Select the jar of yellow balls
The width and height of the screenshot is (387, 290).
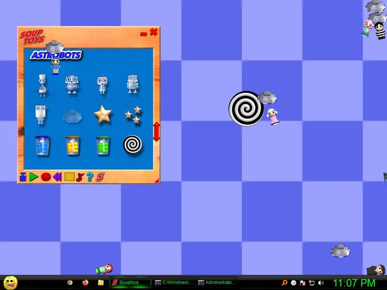(x=73, y=146)
